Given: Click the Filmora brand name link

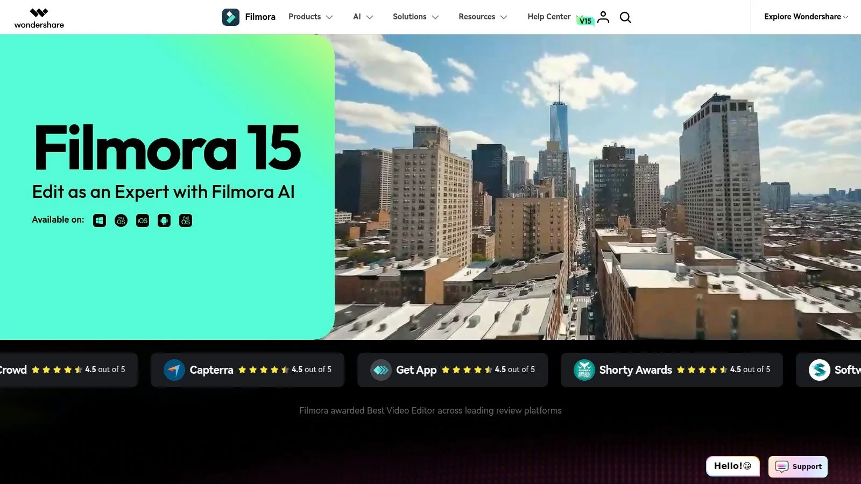Looking at the screenshot, I should point(260,17).
